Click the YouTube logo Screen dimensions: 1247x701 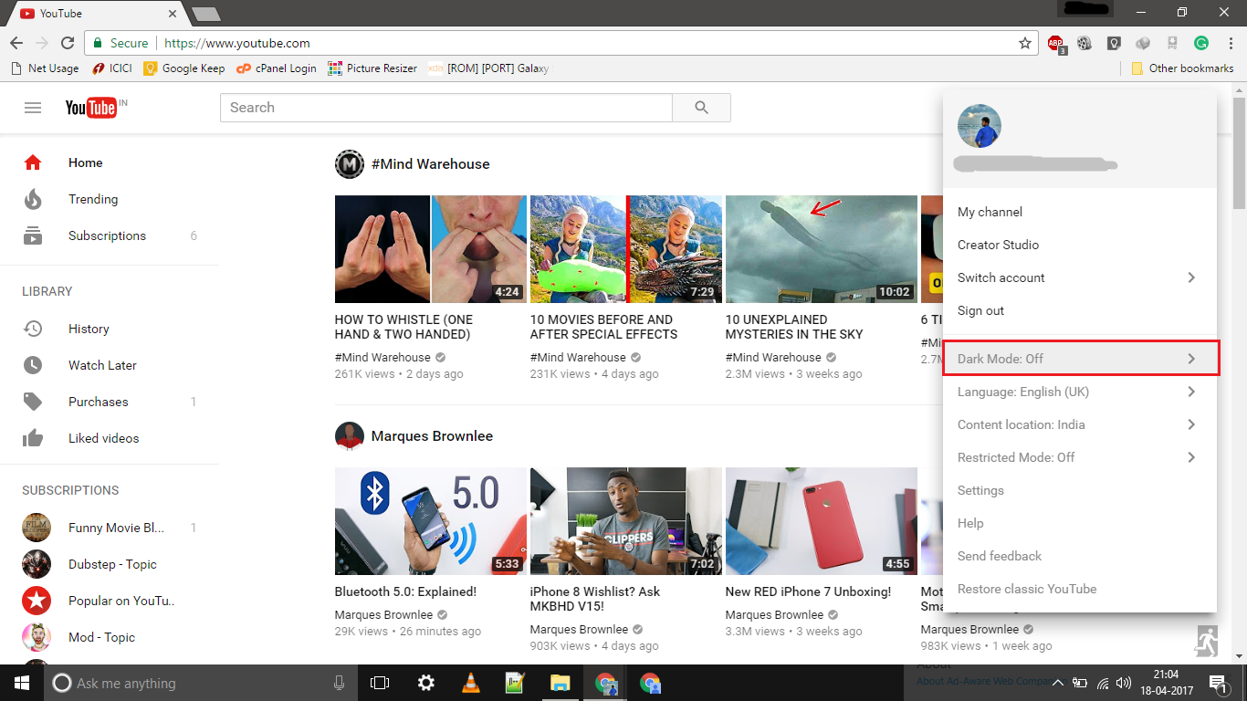point(91,108)
